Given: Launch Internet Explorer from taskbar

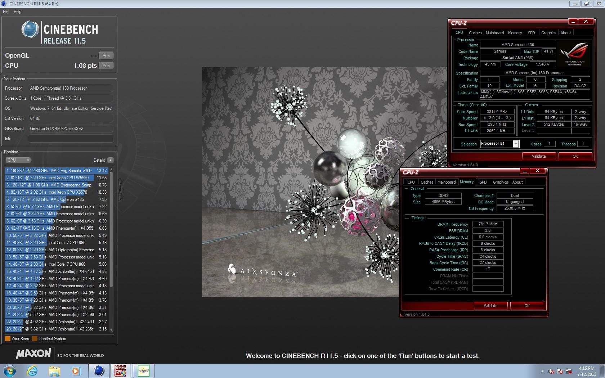Looking at the screenshot, I should [32, 371].
